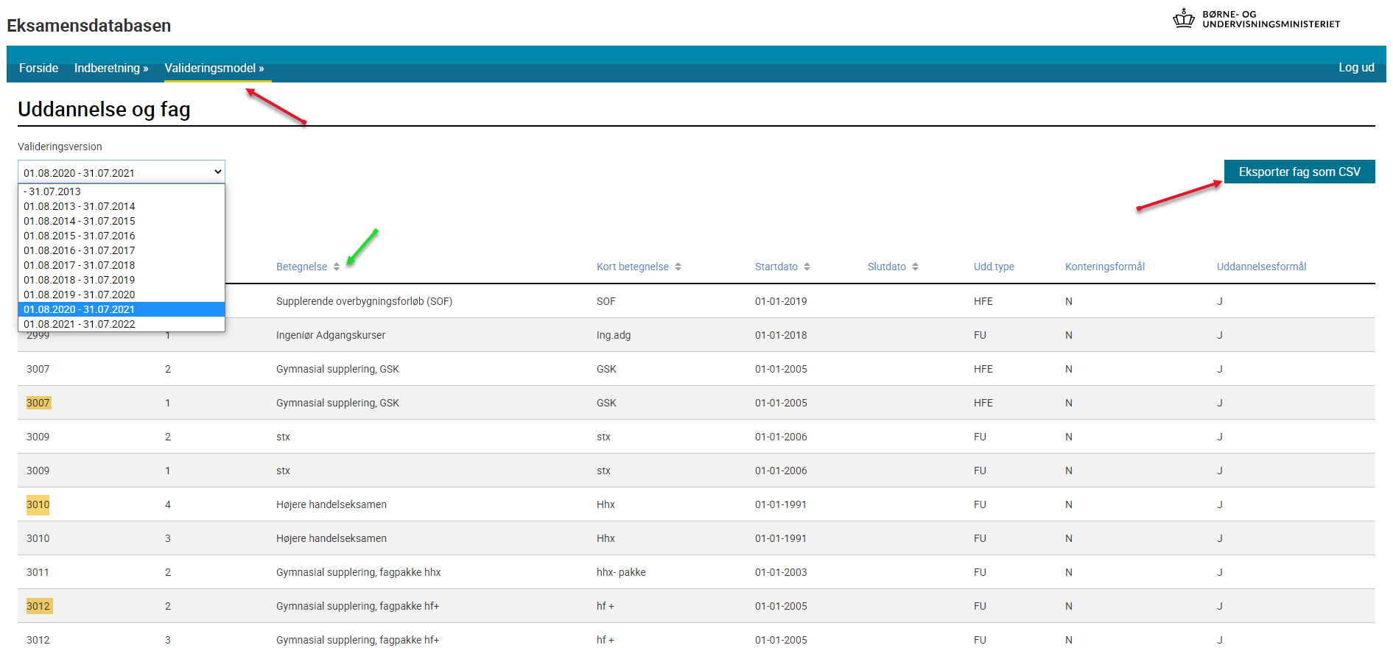
Task: Select option 01.08.2021 - 31.07.2022
Action: [122, 324]
